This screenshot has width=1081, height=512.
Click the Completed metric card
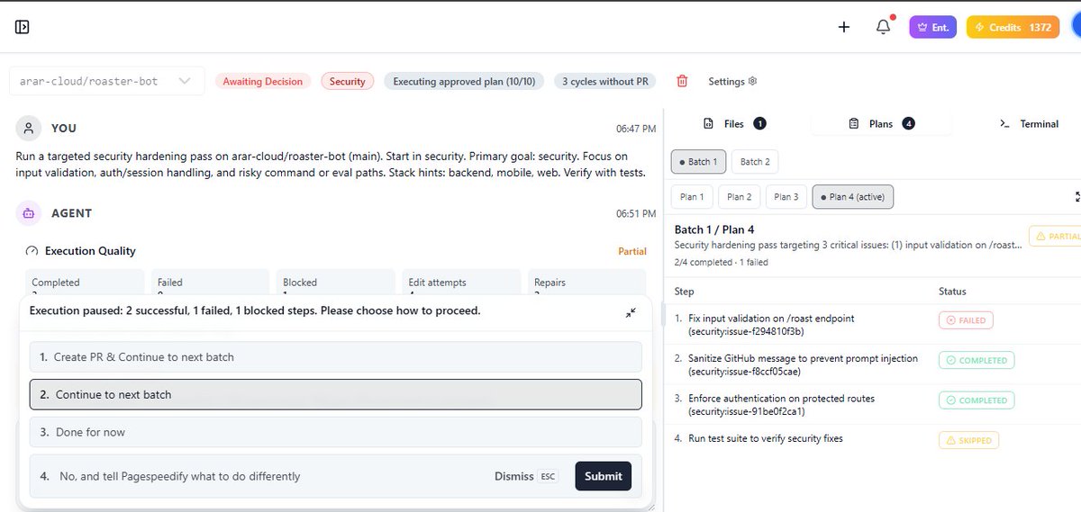pos(85,282)
